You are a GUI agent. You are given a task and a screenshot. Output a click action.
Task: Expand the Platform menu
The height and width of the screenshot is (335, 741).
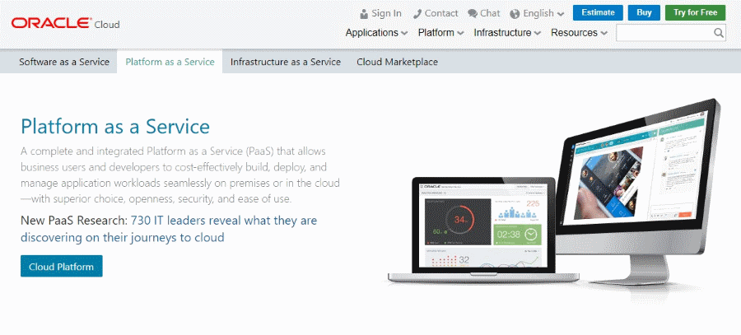pos(441,33)
